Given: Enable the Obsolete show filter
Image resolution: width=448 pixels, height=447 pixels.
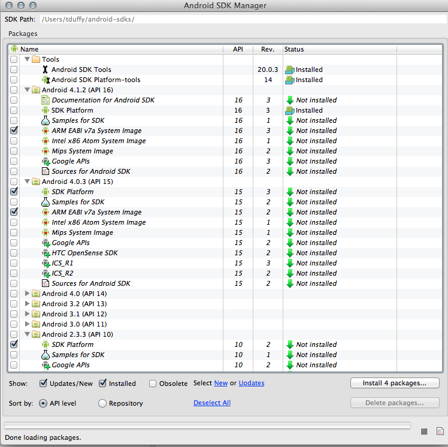Looking at the screenshot, I should (153, 383).
